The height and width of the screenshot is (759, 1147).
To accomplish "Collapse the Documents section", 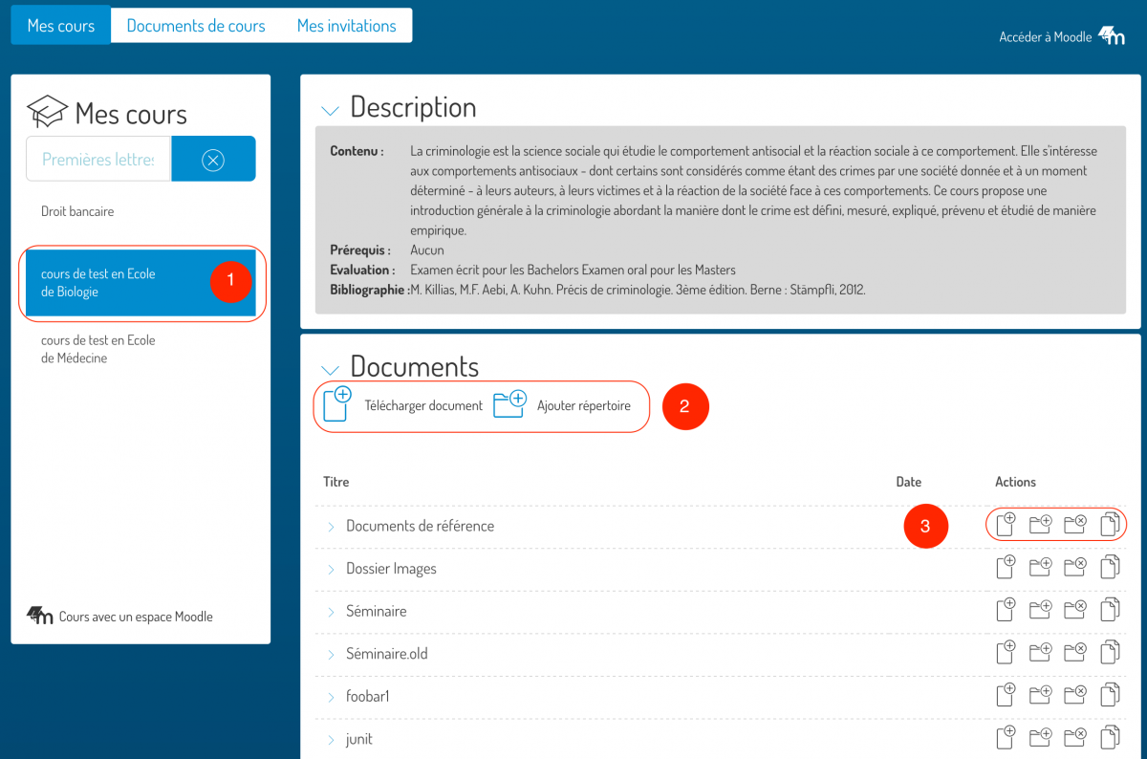I will pyautogui.click(x=330, y=370).
